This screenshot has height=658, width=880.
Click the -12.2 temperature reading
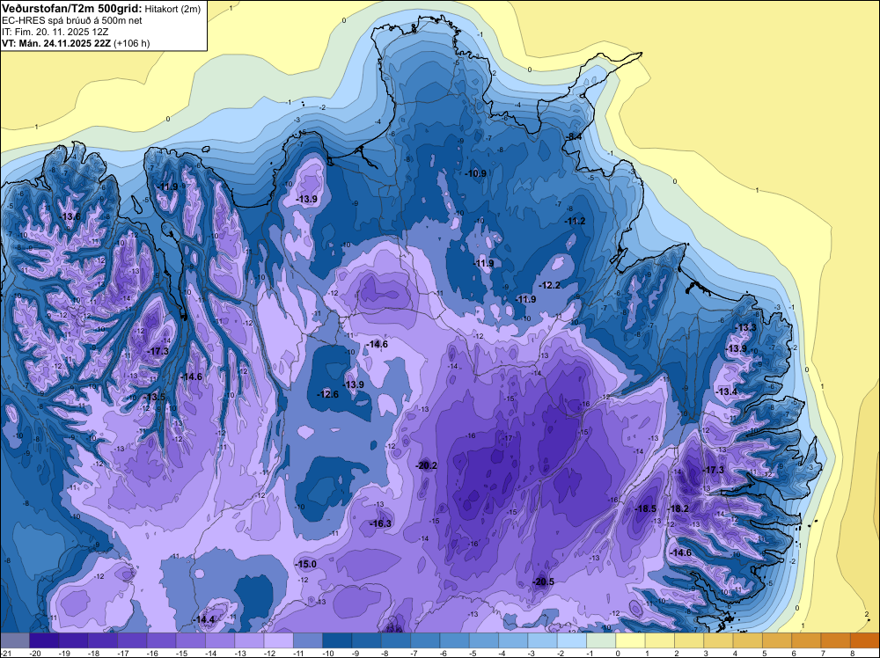tap(550, 285)
